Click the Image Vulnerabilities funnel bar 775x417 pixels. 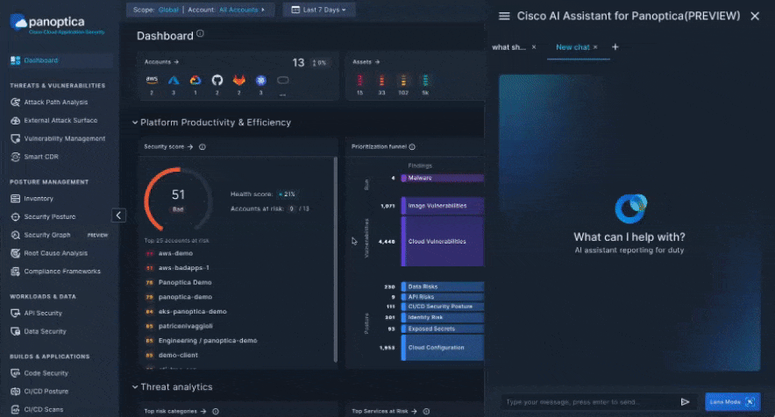pos(443,206)
